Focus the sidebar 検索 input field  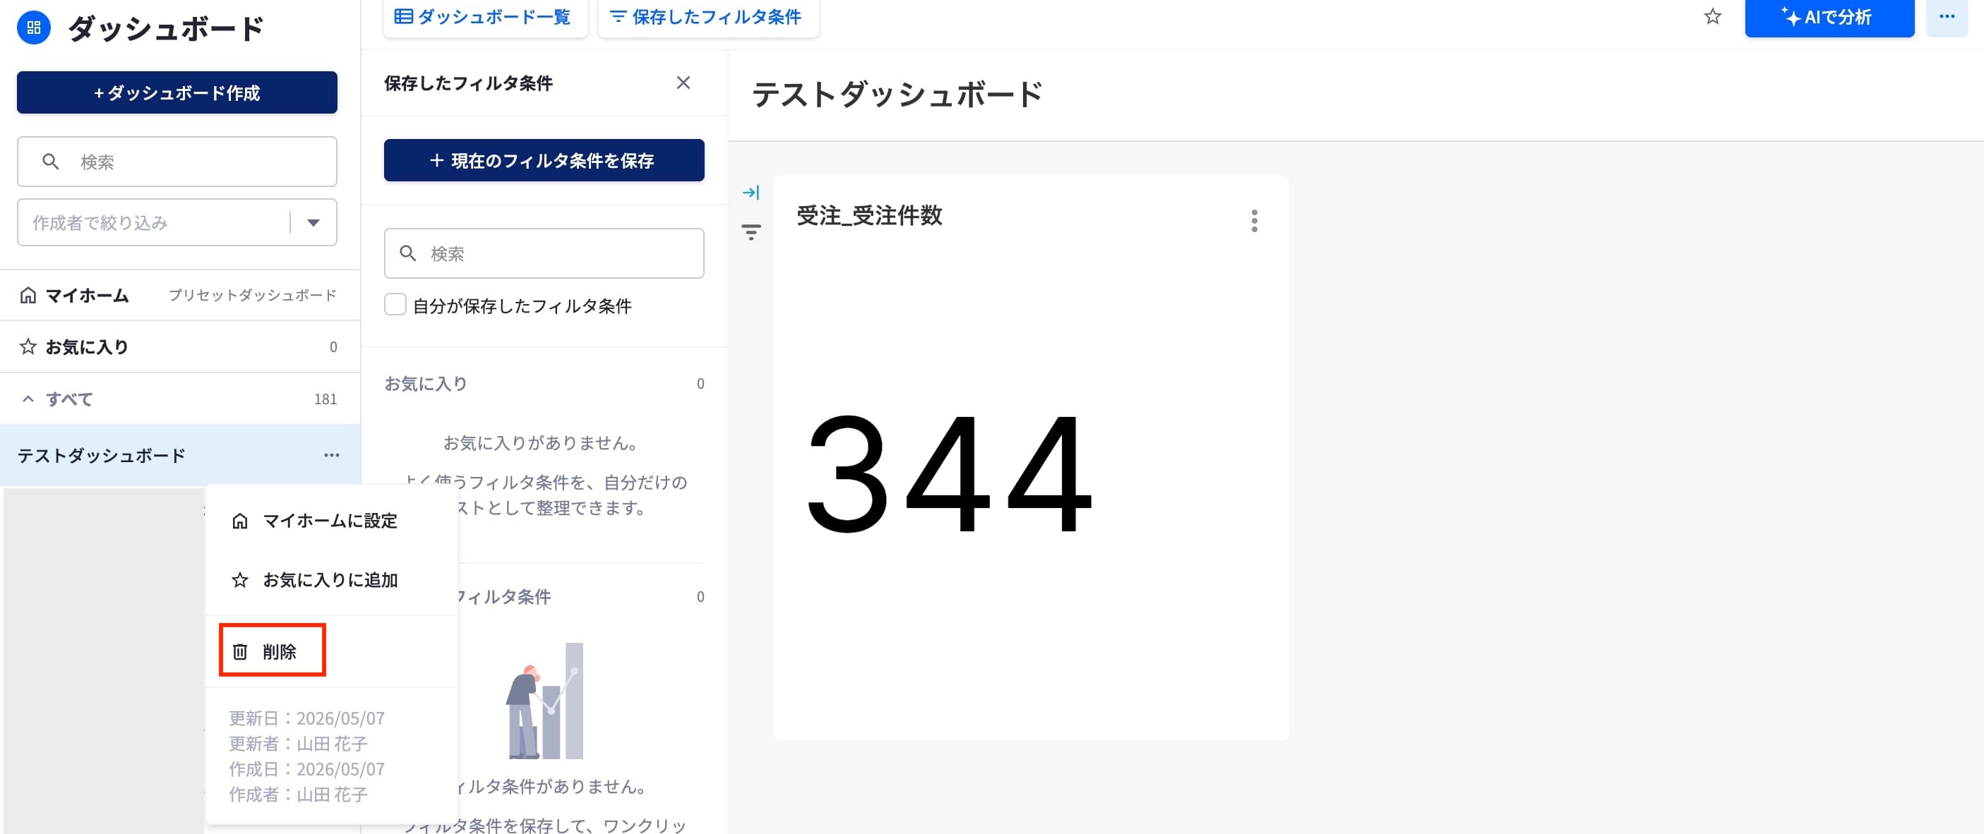(177, 162)
